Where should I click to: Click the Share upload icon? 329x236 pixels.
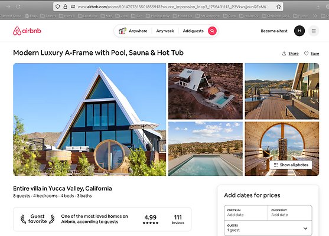tap(284, 54)
